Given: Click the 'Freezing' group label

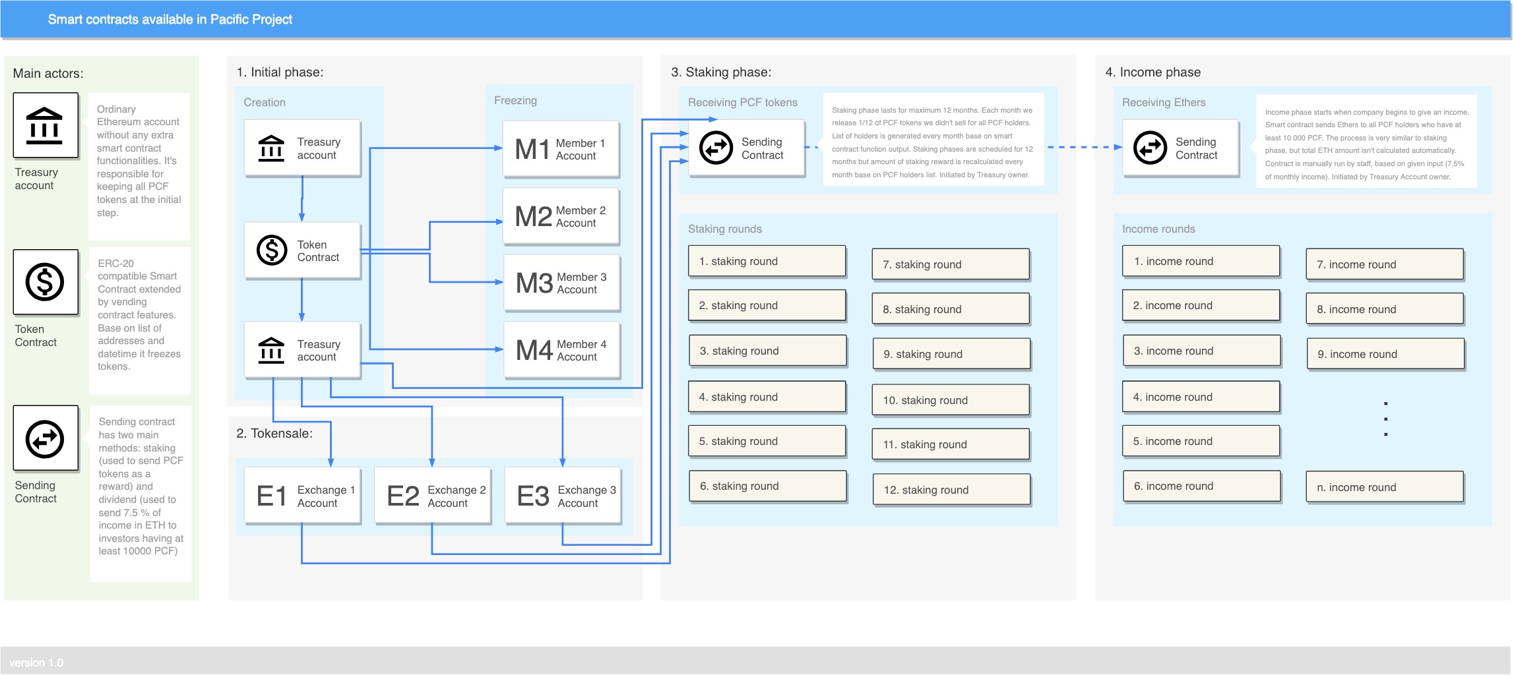Looking at the screenshot, I should tap(515, 100).
